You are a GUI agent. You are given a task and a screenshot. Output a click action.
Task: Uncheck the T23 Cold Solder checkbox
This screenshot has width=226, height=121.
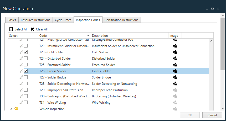tap(26, 52)
